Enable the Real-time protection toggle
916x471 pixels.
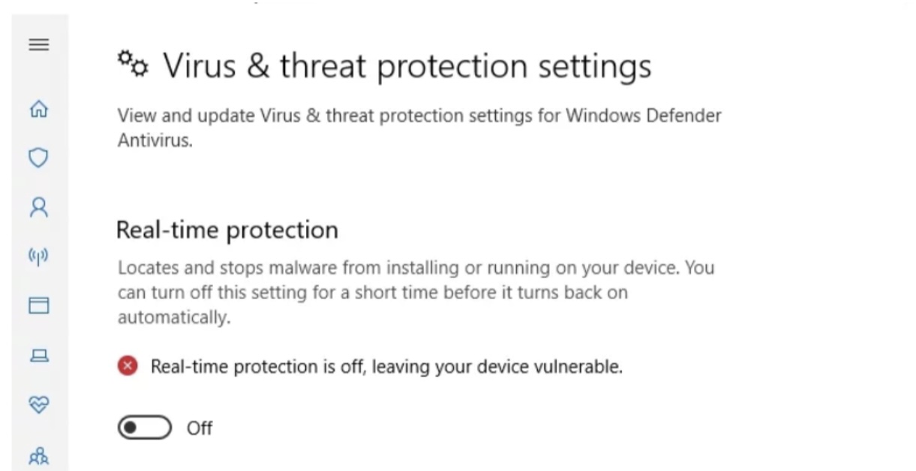click(x=146, y=427)
